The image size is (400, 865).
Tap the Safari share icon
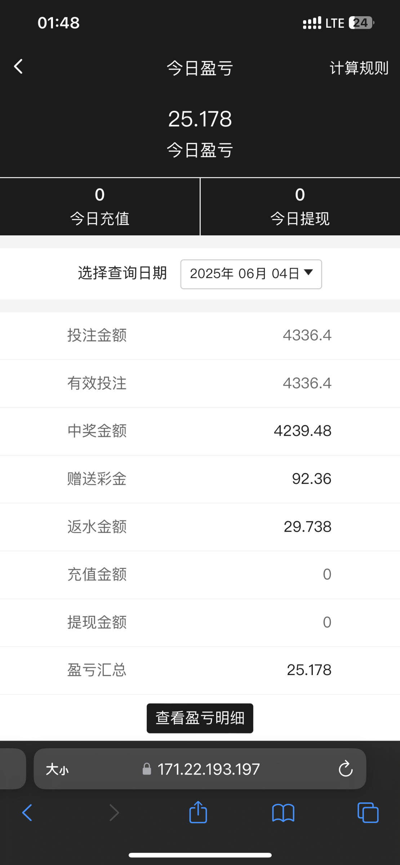[x=198, y=812]
